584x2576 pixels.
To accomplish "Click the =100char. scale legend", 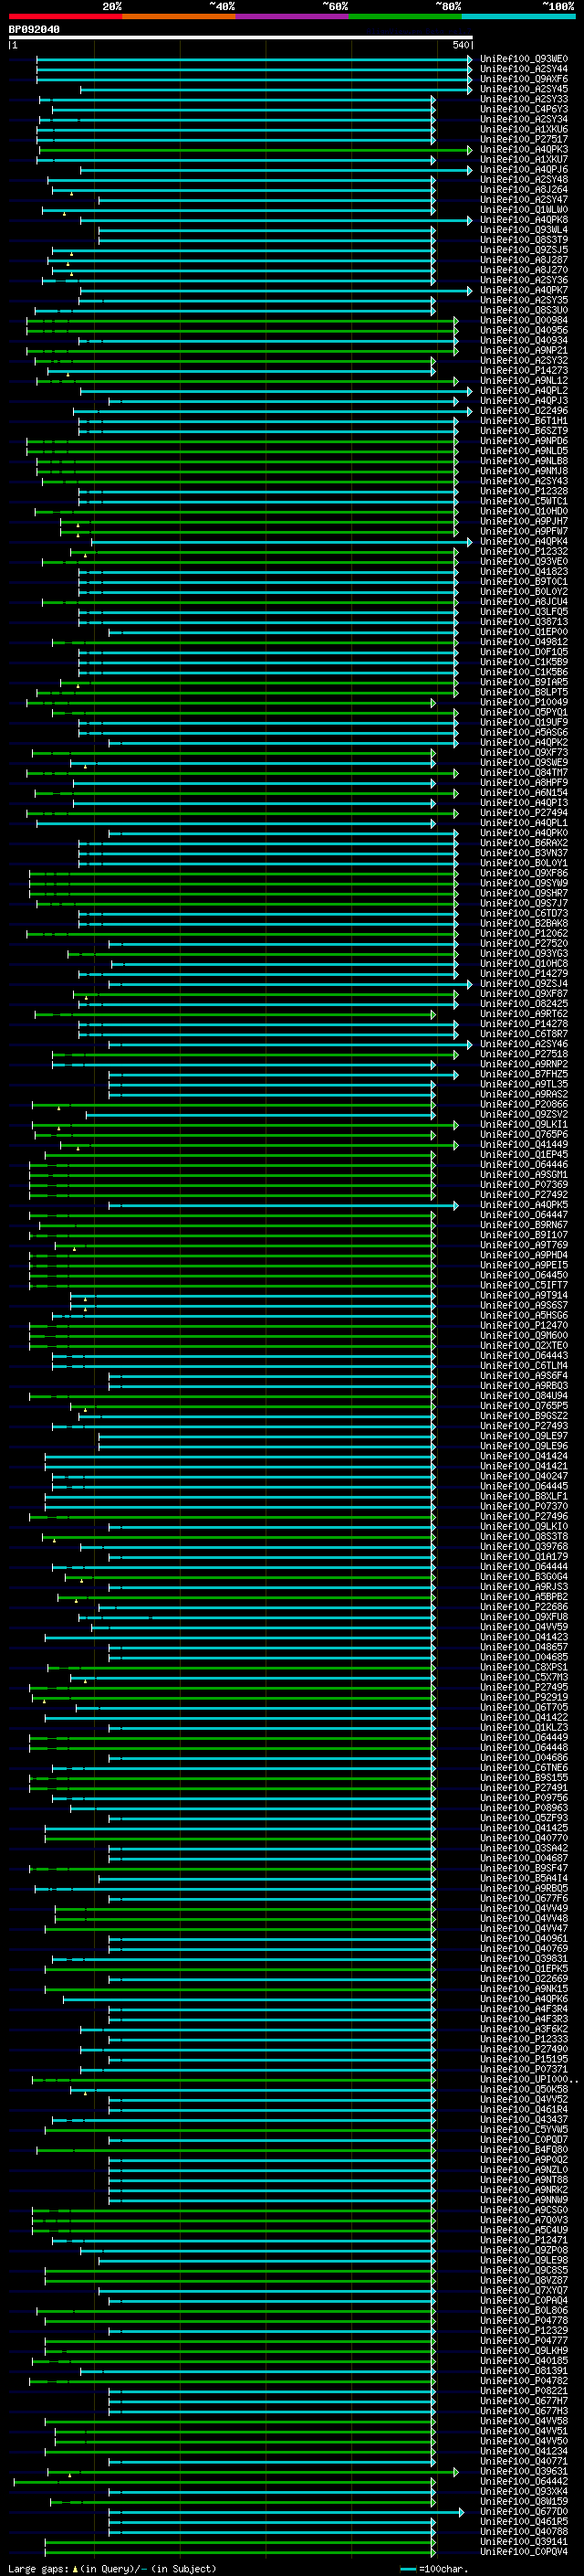I will (434, 2569).
